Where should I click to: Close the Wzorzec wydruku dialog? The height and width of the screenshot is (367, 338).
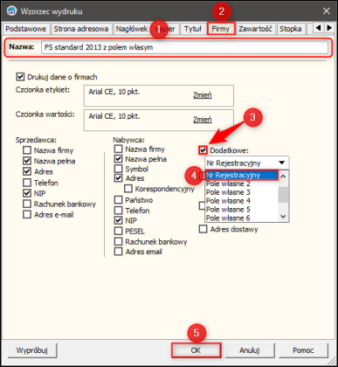327,11
